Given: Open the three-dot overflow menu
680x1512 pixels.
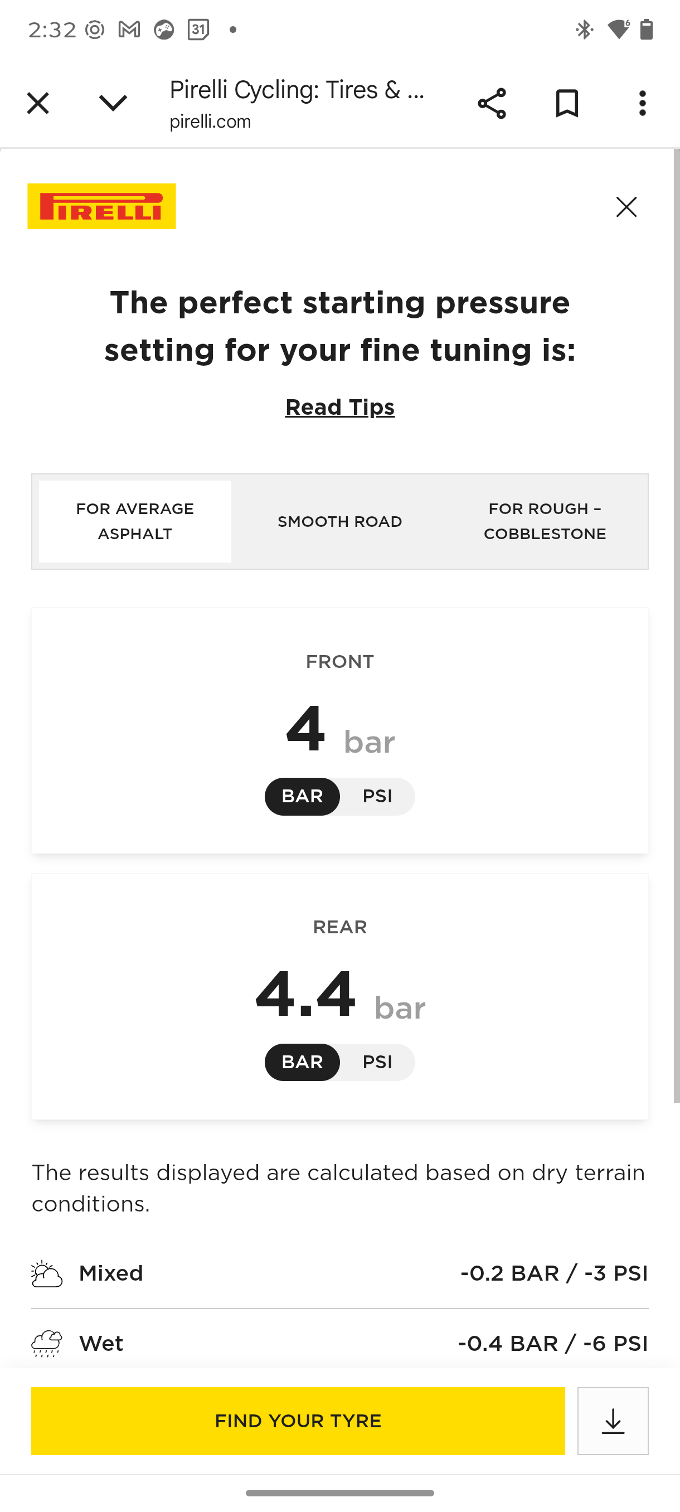Looking at the screenshot, I should pyautogui.click(x=643, y=104).
